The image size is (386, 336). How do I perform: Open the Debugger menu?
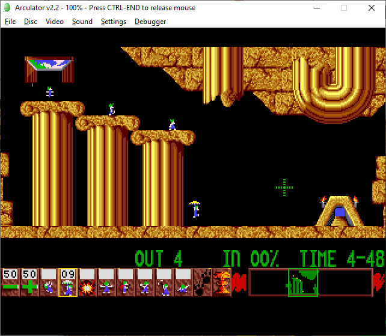pos(150,22)
